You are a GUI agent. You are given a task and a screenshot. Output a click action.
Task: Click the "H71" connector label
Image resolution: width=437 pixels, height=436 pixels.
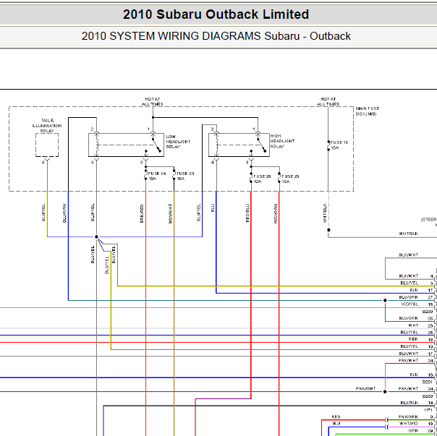(428, 410)
